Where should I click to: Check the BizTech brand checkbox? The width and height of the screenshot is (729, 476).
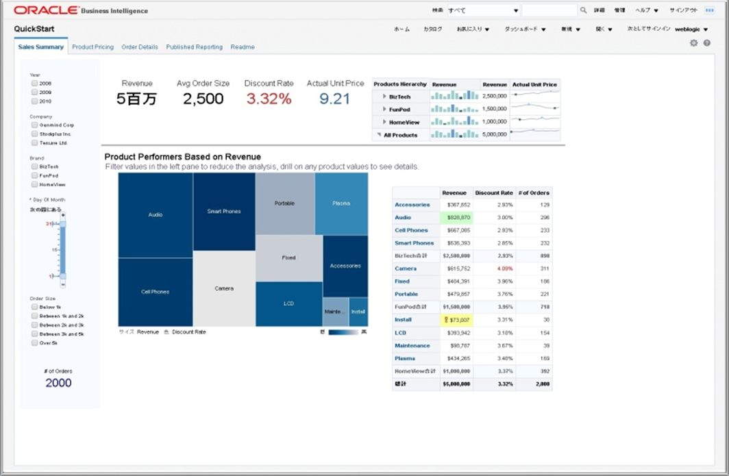pos(34,166)
